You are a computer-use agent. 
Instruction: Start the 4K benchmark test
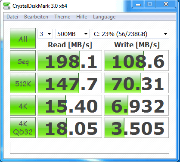[23, 105]
